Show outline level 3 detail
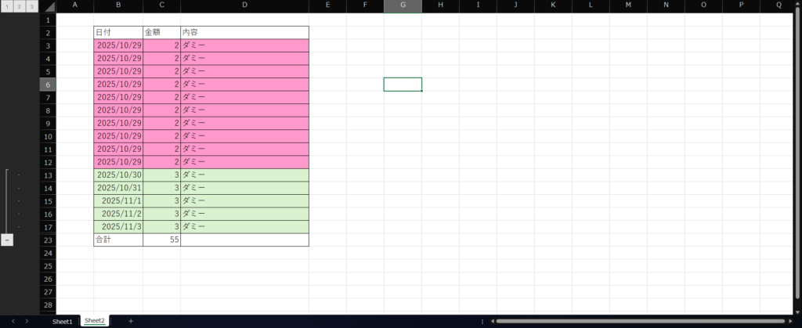Viewport: 802px width, 328px height. [x=31, y=6]
